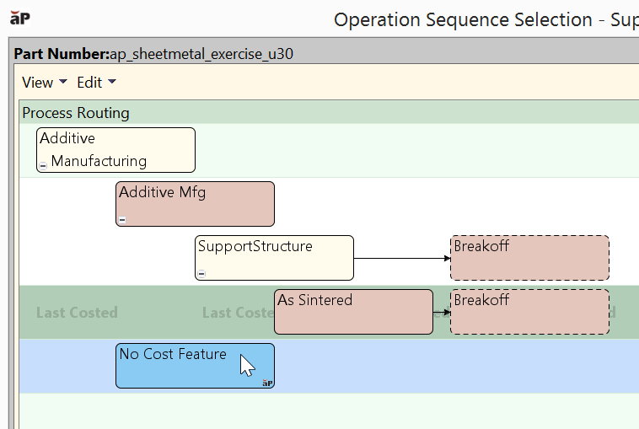Click the arrow beside View

pos(62,83)
